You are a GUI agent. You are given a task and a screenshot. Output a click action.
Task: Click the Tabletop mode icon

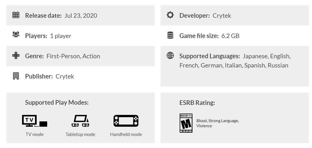[80, 121]
